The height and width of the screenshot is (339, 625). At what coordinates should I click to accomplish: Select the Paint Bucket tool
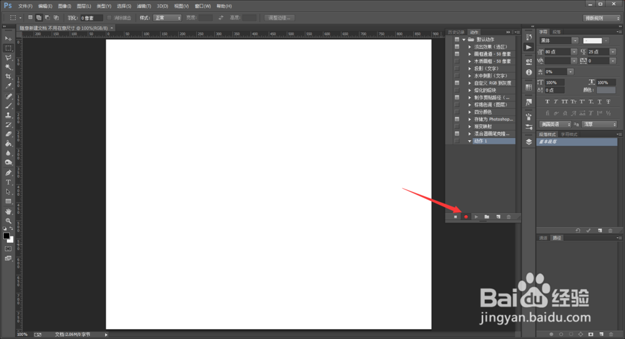[x=8, y=144]
